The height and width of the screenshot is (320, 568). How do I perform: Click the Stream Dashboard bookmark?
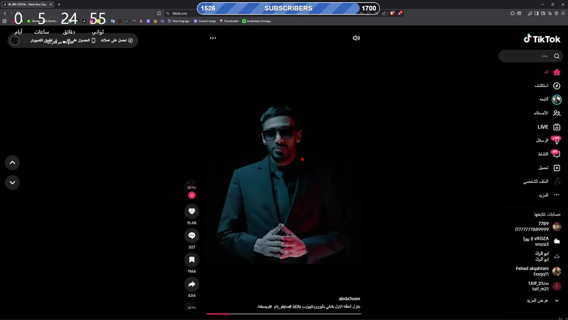tap(42, 21)
